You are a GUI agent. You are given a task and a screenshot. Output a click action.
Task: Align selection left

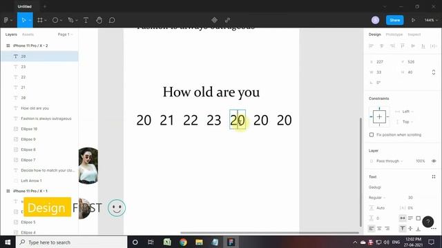coord(372,46)
